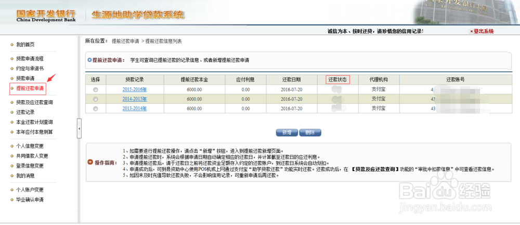
Task: Click the 应付利息 column header
Action: [245, 80]
